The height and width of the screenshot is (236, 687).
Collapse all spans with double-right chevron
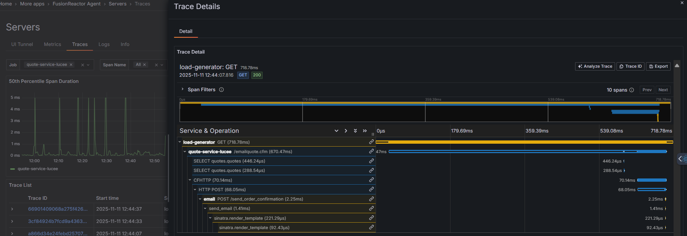(x=365, y=131)
